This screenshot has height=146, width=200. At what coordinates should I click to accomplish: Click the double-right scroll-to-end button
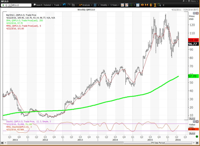pyautogui.click(x=197, y=143)
